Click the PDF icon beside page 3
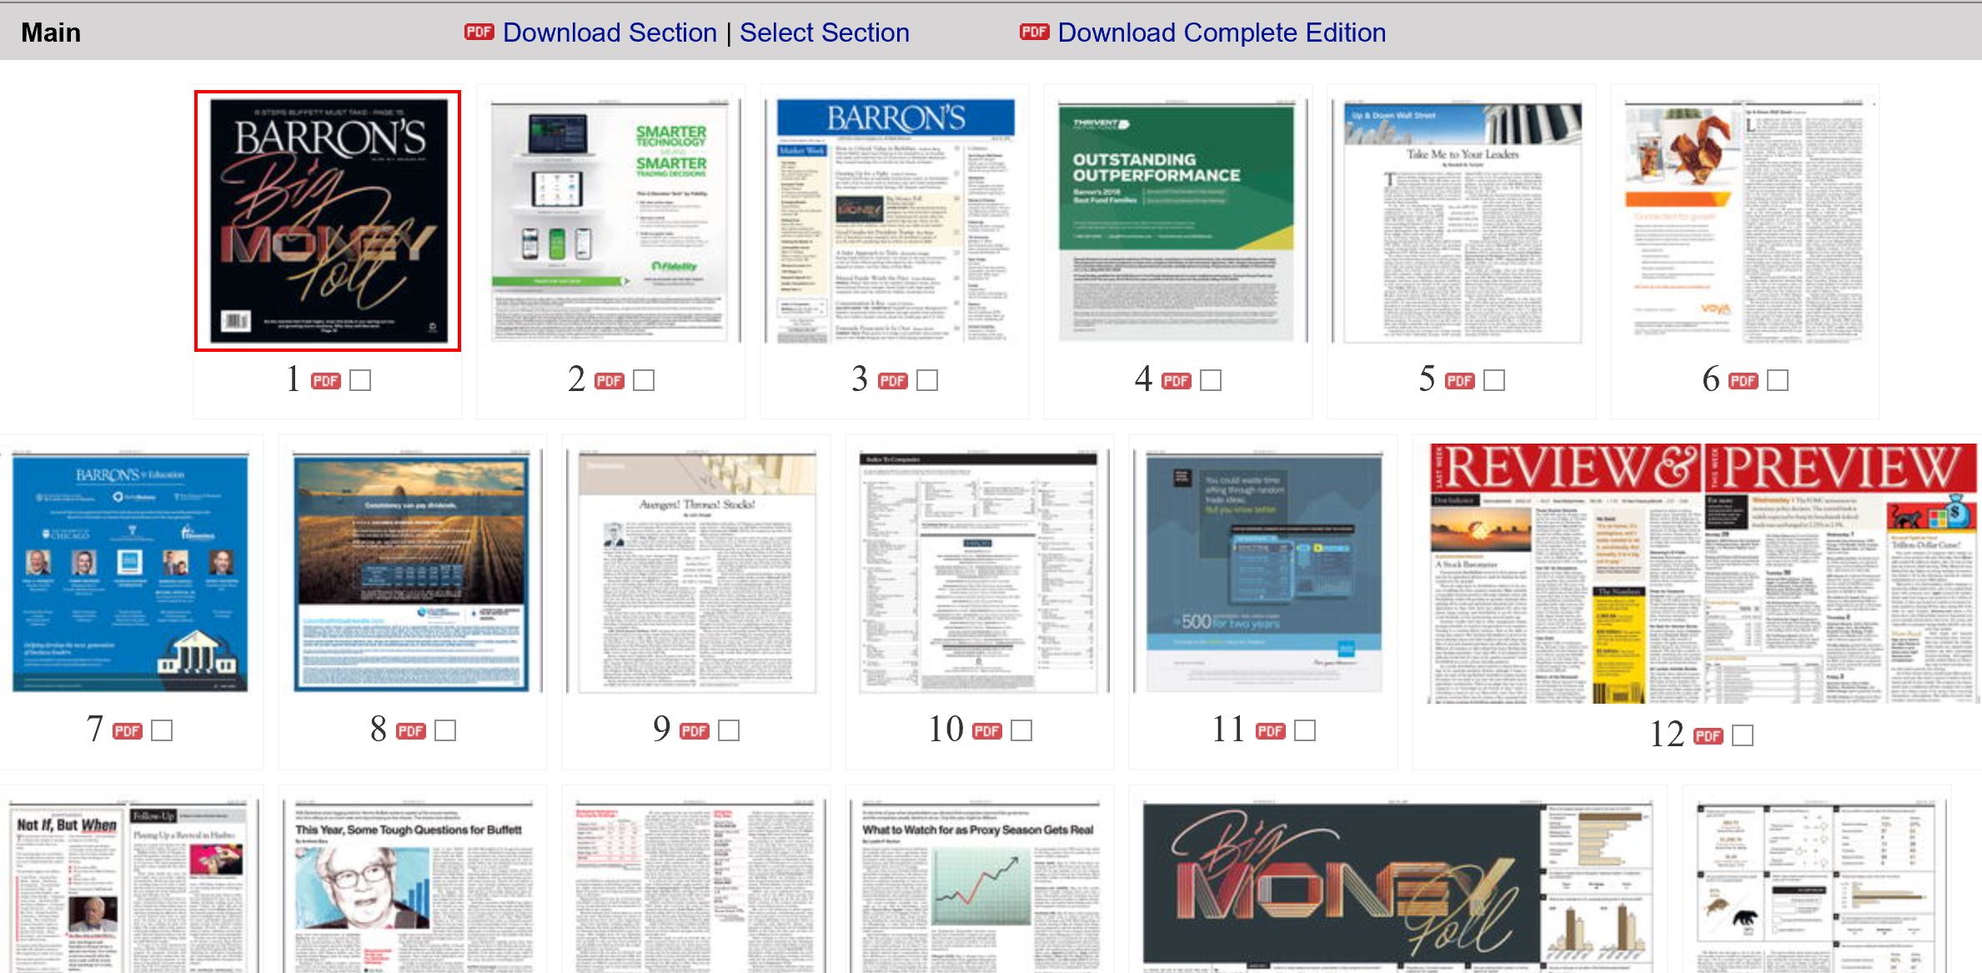Screen dimensions: 1982x973 [x=892, y=381]
